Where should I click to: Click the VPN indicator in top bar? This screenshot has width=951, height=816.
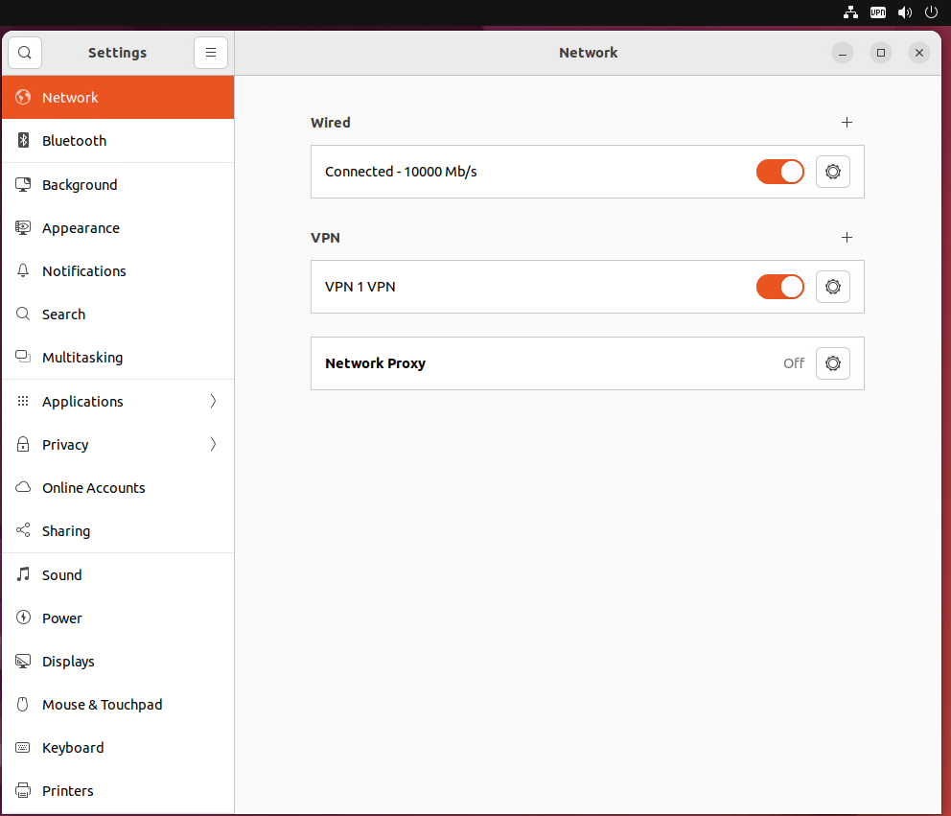tap(877, 12)
